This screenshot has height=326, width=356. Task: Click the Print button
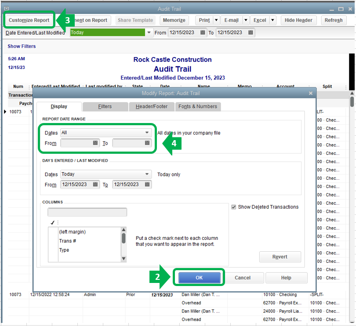204,20
